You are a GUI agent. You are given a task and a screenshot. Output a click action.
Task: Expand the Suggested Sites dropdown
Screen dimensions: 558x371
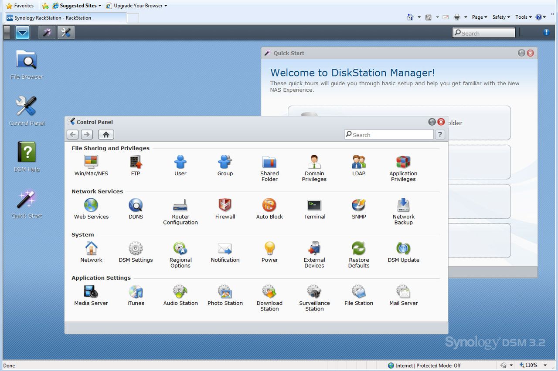(x=99, y=6)
